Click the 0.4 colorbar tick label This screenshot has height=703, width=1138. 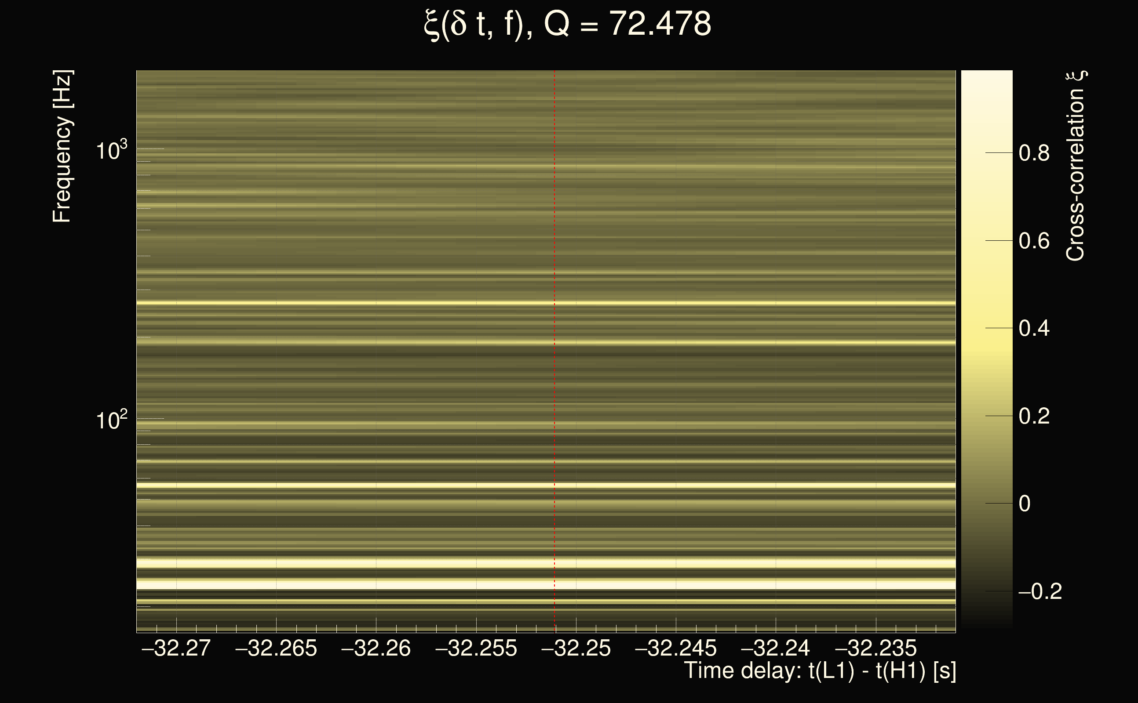click(x=1034, y=328)
